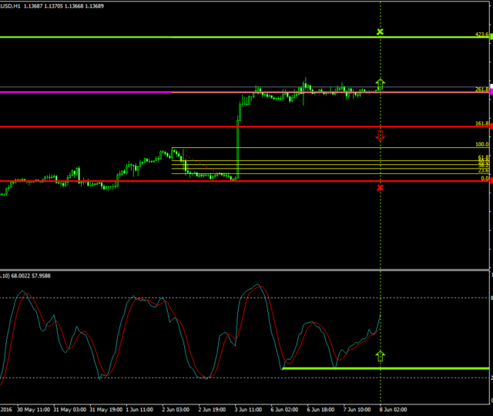
Task: Click red price tag beside 161.8 level
Action: 491,126
